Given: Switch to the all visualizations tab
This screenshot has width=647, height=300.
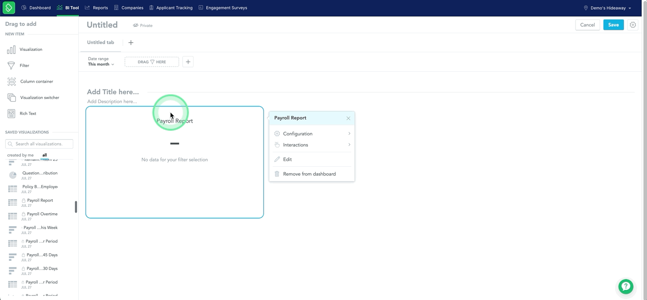Looking at the screenshot, I should [45, 155].
